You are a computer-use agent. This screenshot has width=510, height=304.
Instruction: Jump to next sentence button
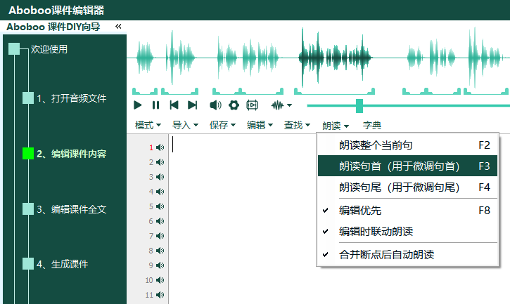192,105
